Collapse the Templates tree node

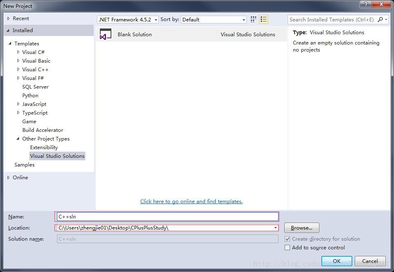click(x=10, y=43)
